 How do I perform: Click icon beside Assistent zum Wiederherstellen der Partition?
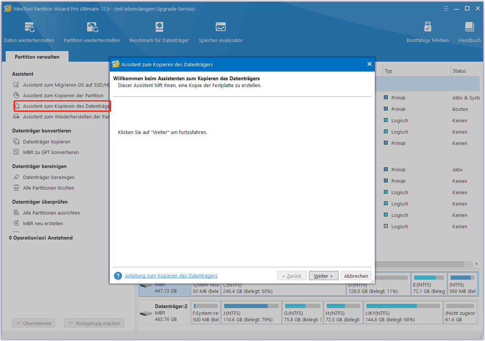[16, 117]
